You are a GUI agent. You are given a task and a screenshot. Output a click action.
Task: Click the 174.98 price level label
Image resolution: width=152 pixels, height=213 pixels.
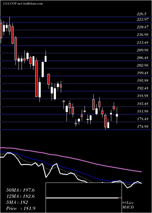[x=143, y=127]
